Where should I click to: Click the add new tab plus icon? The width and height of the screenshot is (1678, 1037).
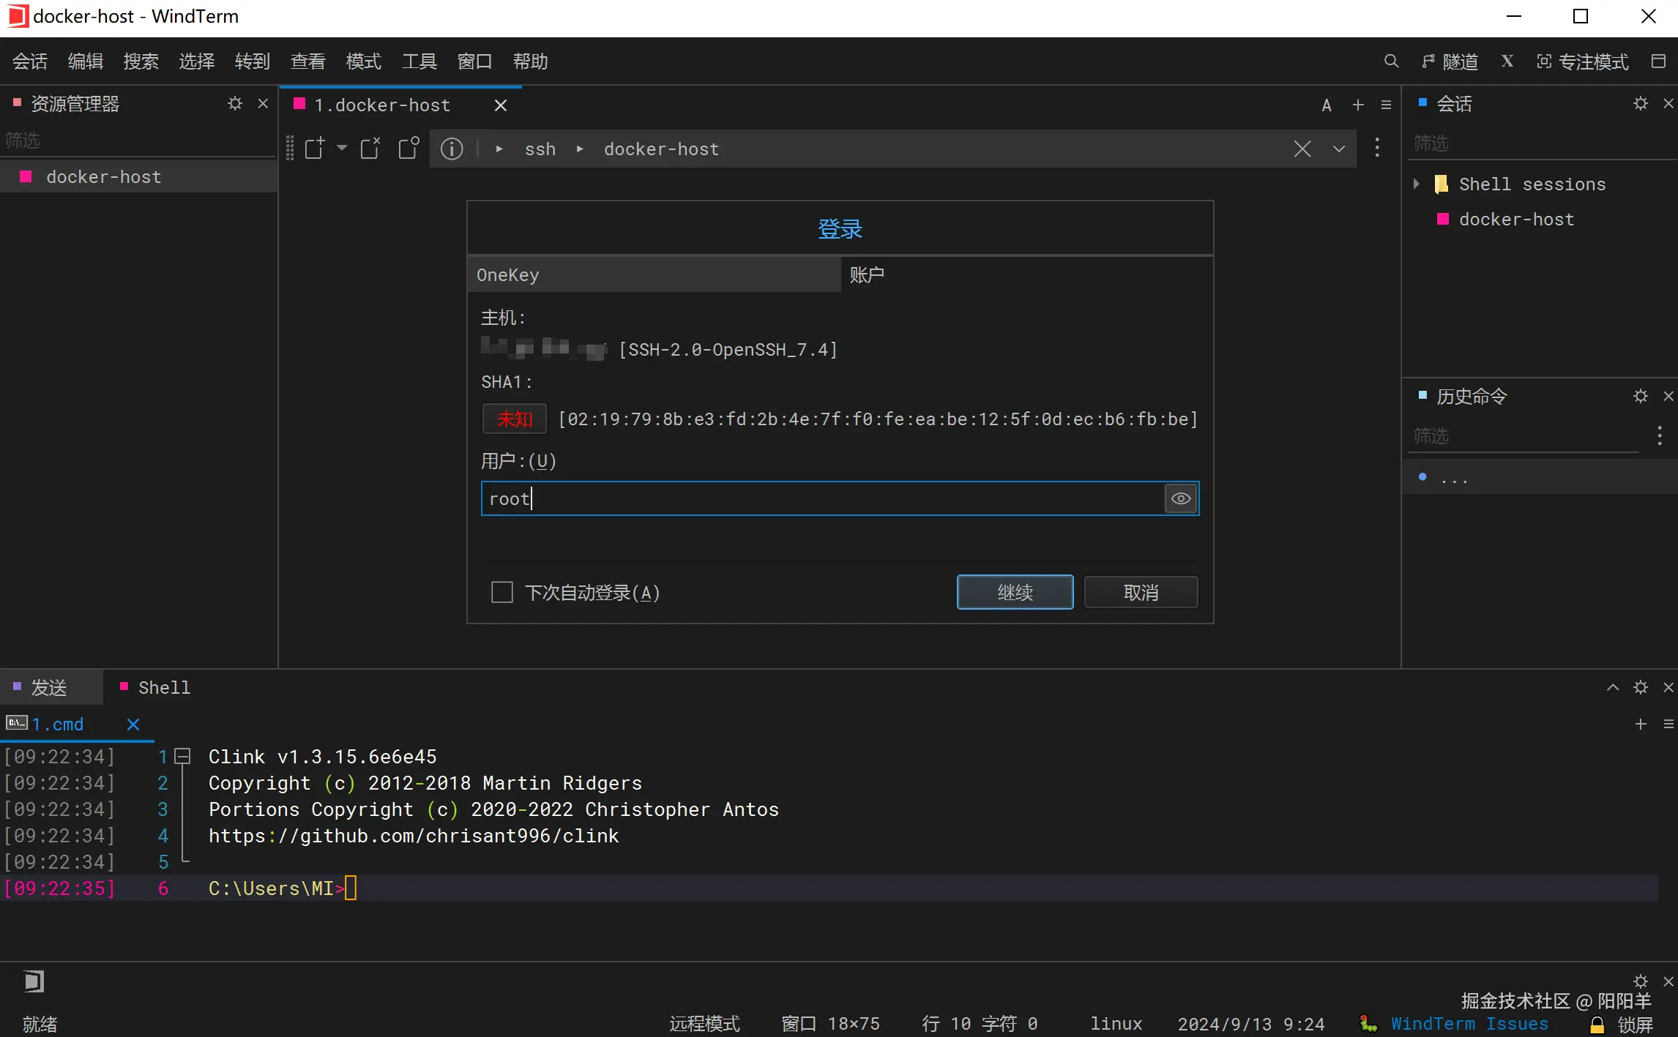tap(1358, 105)
